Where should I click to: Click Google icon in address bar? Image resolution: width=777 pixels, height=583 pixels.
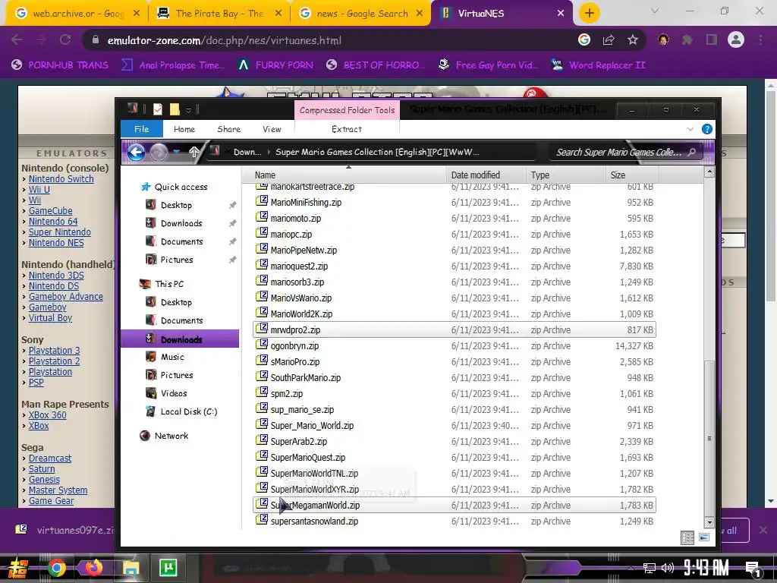point(584,39)
